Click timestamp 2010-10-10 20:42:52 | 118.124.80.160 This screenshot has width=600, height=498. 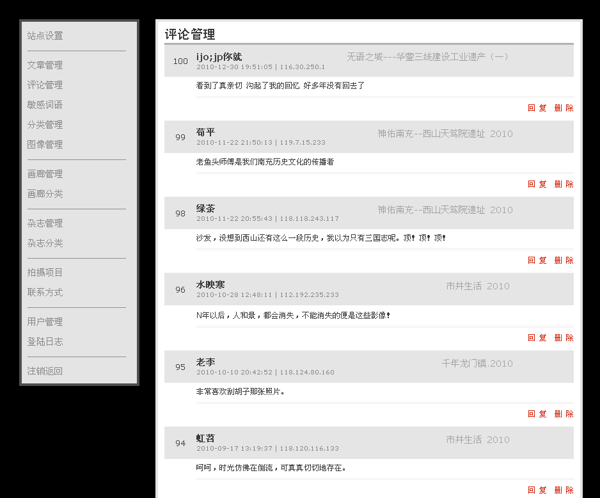[x=265, y=372]
